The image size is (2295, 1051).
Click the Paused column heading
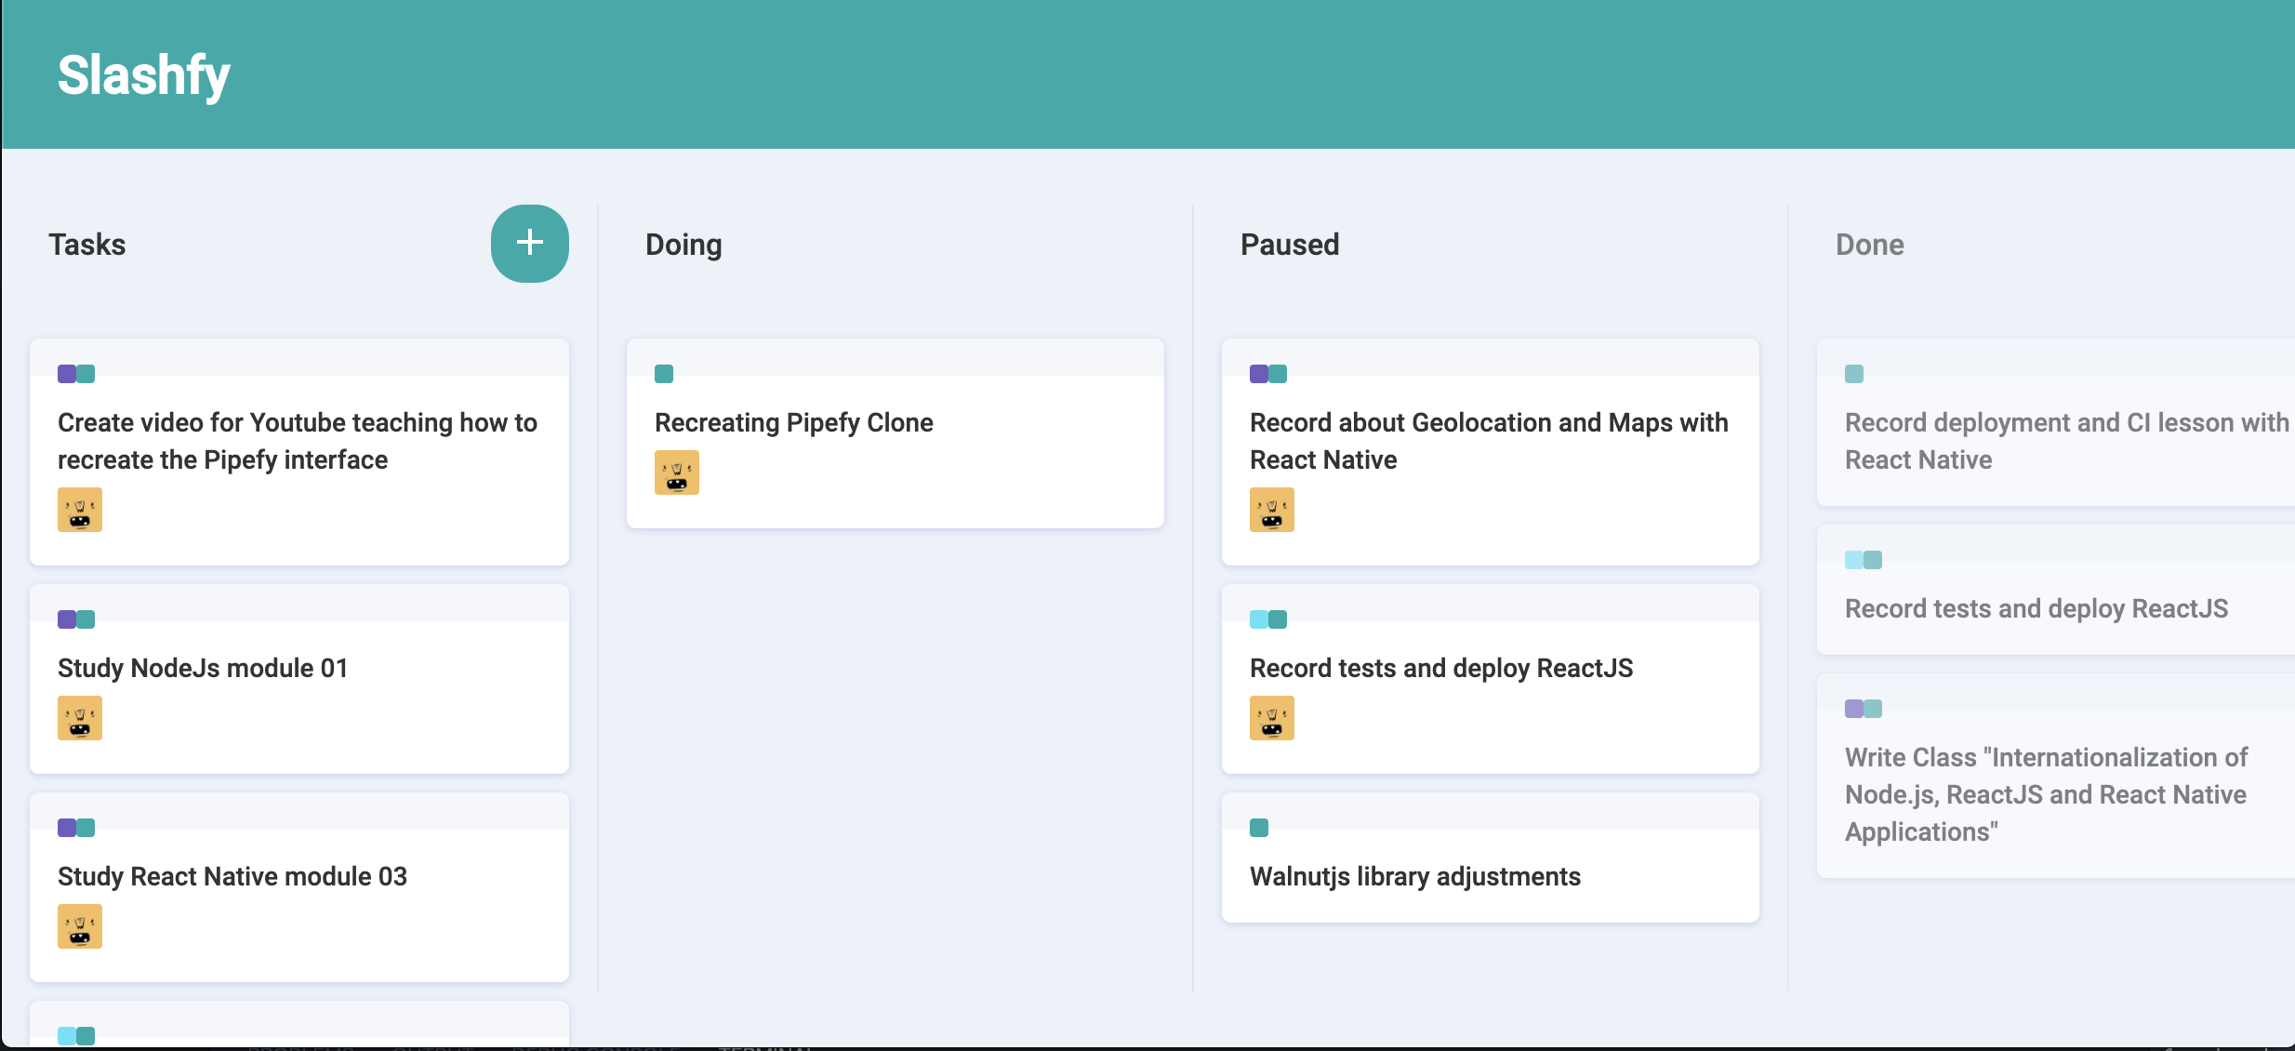point(1289,245)
